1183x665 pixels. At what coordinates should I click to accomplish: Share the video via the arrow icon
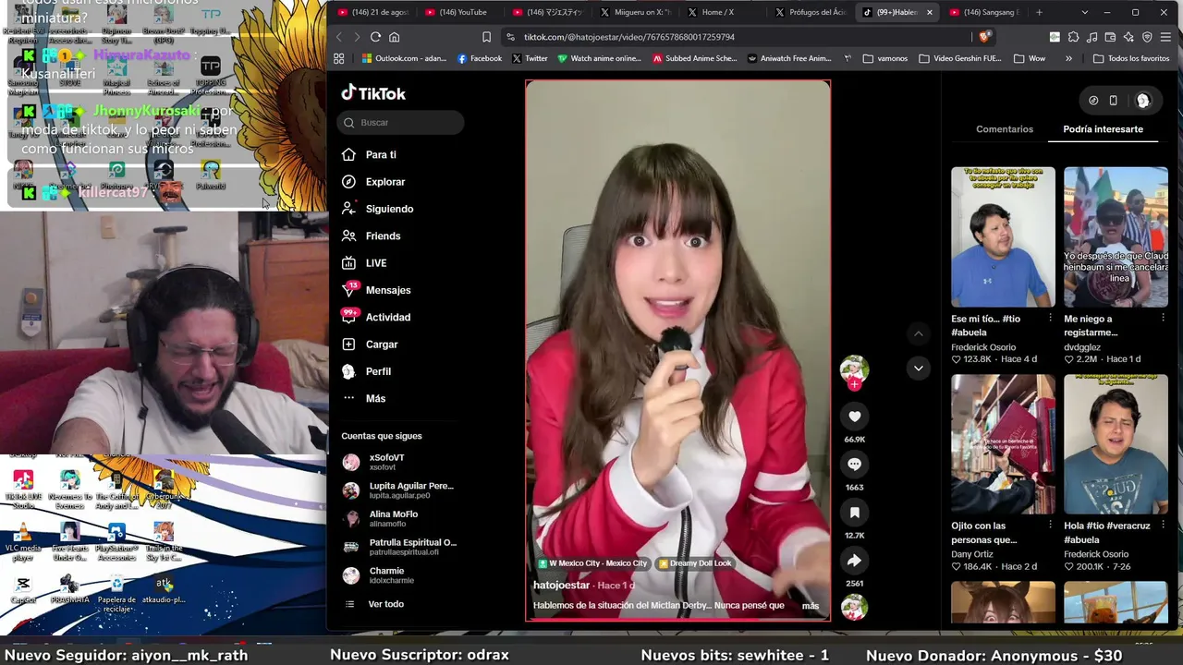click(x=854, y=561)
